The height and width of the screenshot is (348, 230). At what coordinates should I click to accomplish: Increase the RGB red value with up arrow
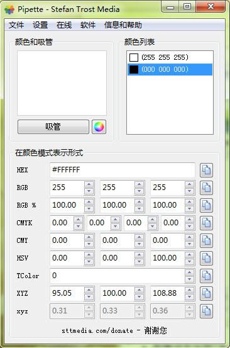[x=89, y=184]
